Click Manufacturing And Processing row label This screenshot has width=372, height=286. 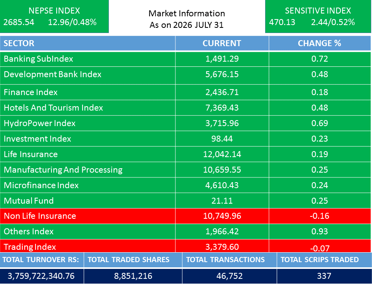63,170
